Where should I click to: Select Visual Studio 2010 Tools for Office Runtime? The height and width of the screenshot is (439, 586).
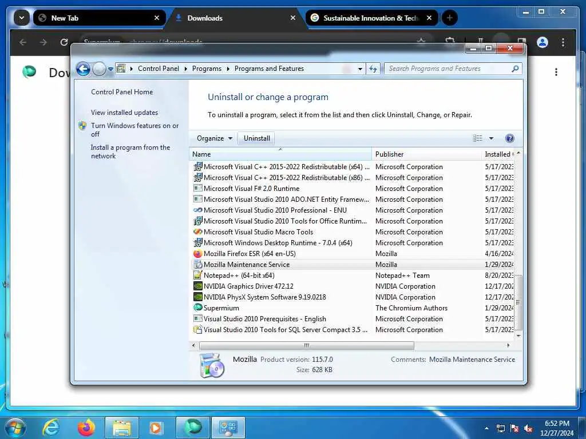[353, 221]
